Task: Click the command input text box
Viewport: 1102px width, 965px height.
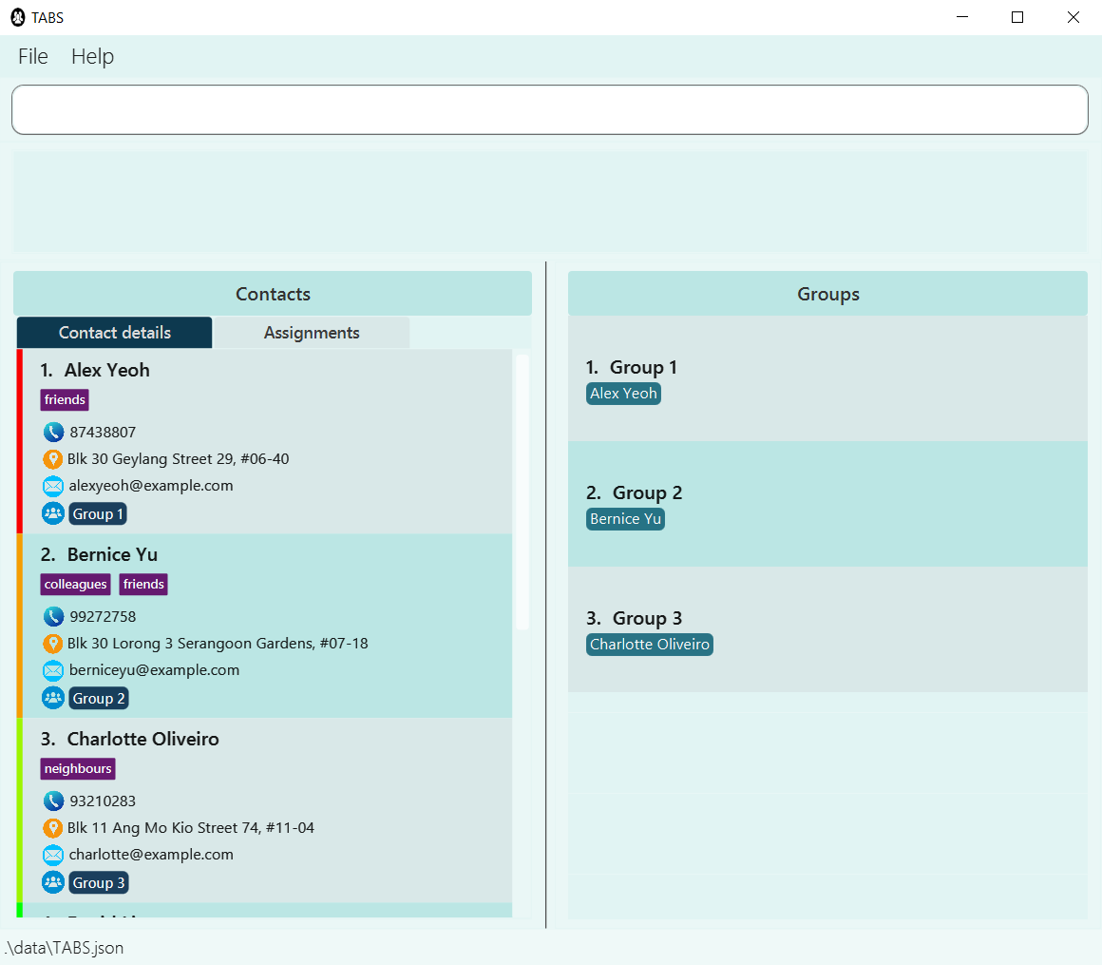Action: point(549,110)
